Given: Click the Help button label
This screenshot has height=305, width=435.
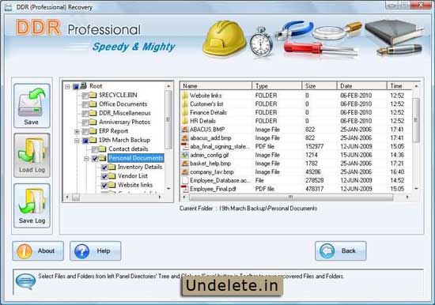Looking at the screenshot, I should 104,251.
